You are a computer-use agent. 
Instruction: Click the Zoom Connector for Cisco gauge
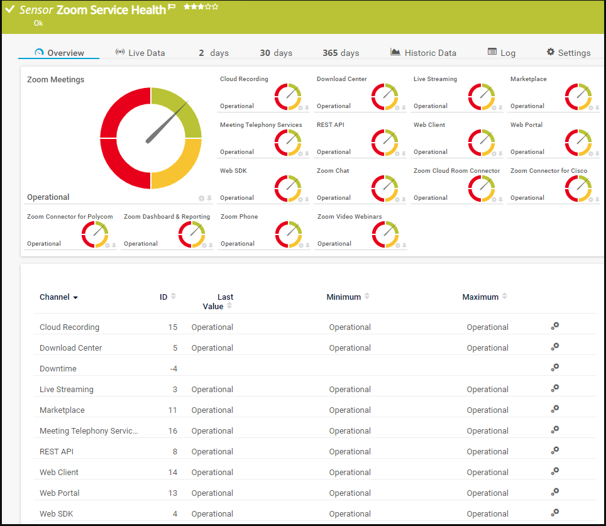(x=578, y=189)
